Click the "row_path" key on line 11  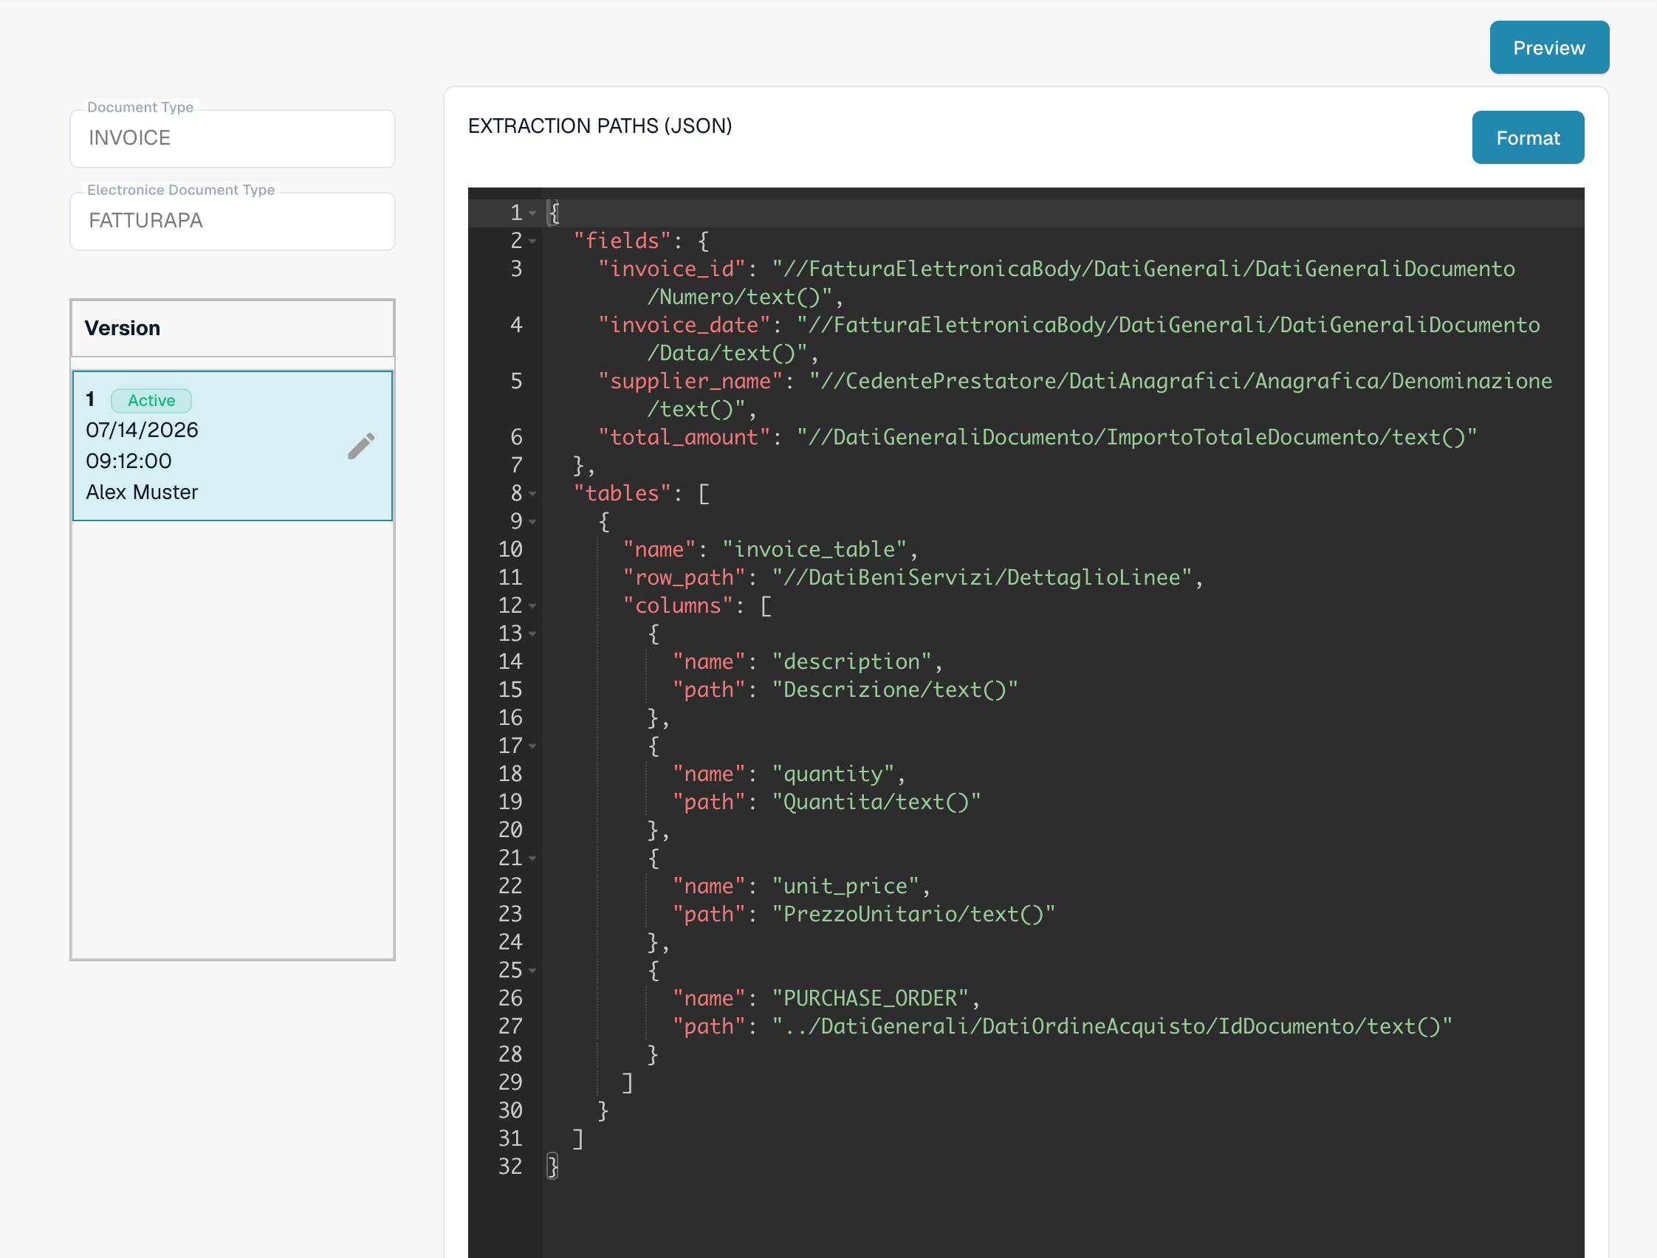[x=684, y=577]
